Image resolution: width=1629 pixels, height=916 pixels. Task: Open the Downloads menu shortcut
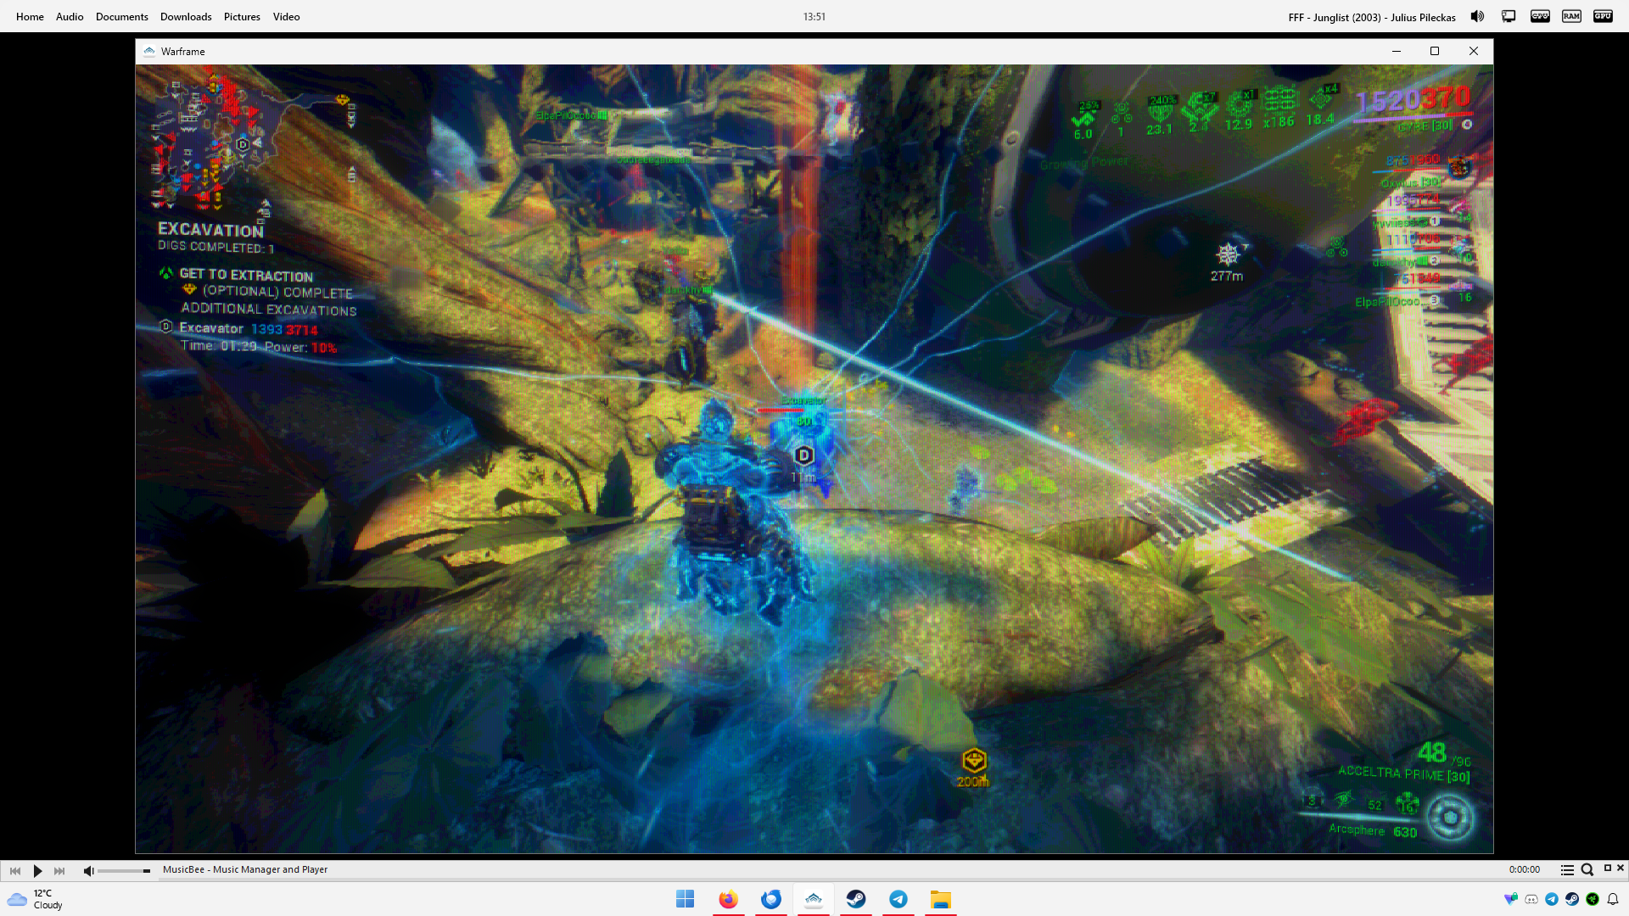coord(186,17)
